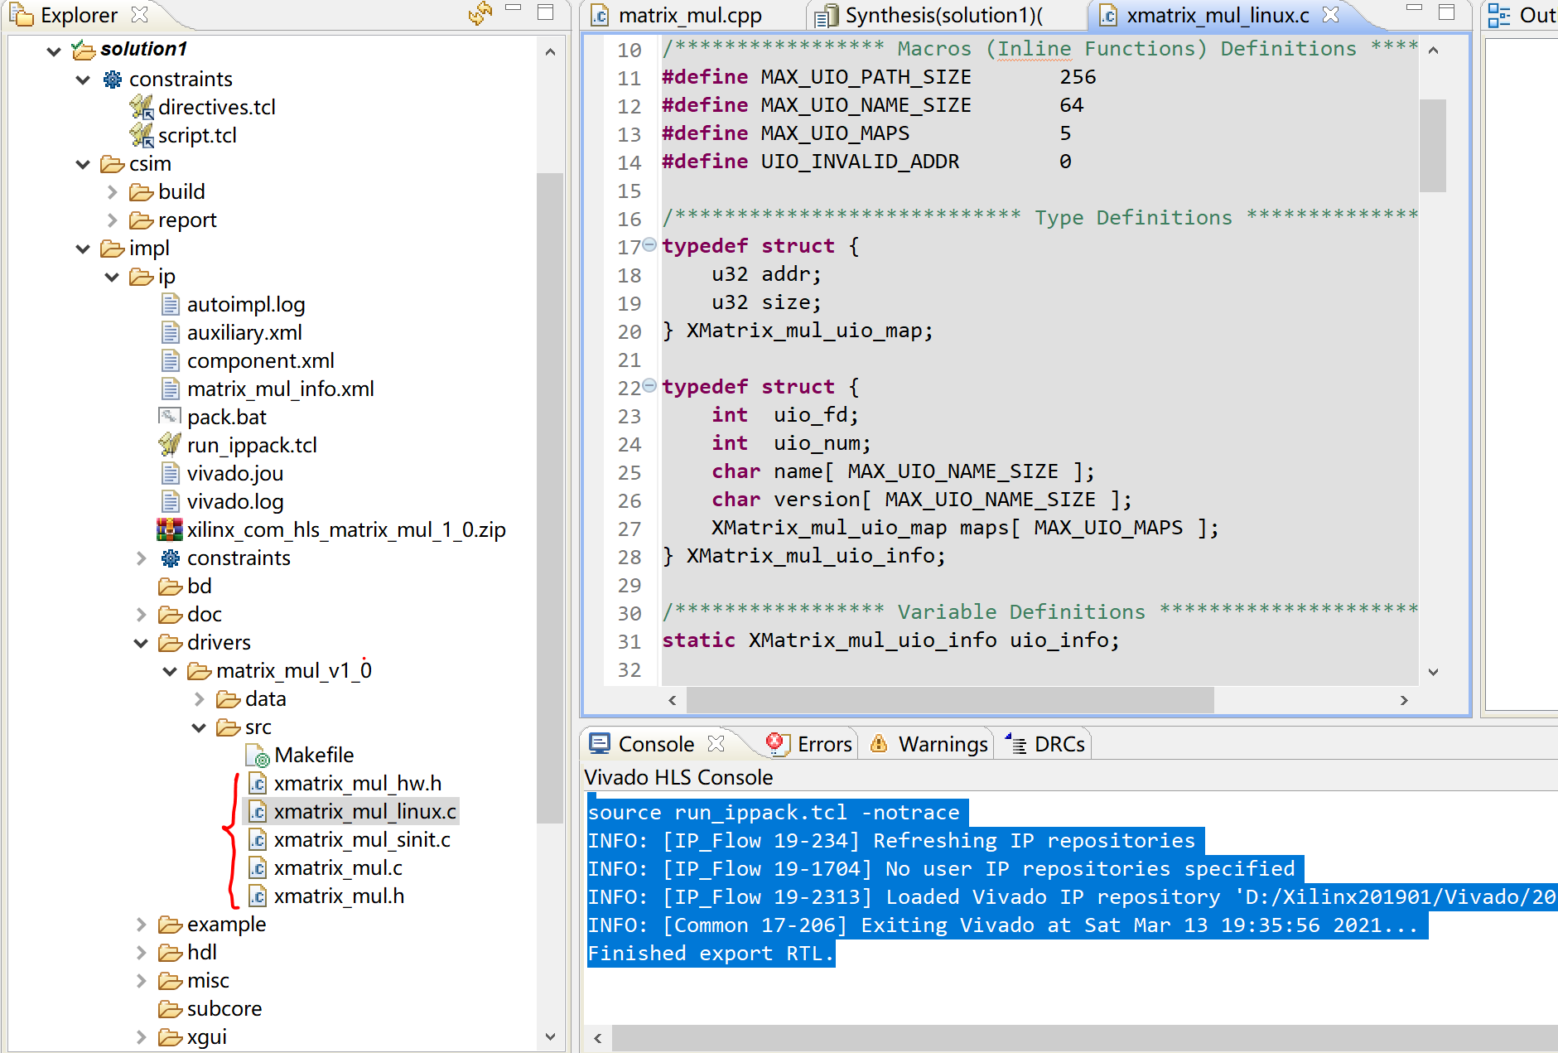Click the vivado.jou file icon
The image size is (1558, 1053).
pyautogui.click(x=170, y=473)
